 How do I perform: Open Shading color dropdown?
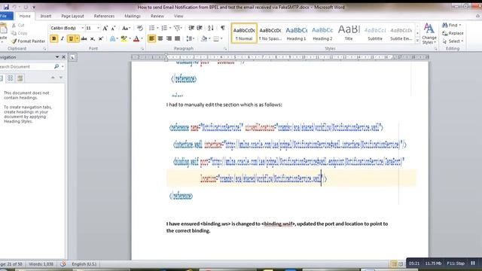click(209, 38)
